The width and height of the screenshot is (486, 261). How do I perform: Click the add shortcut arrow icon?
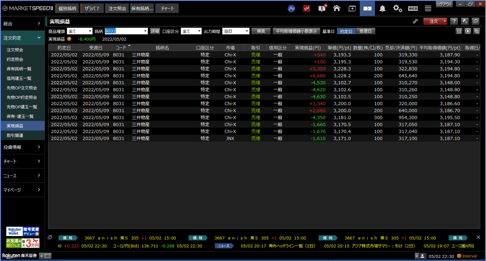point(465,21)
